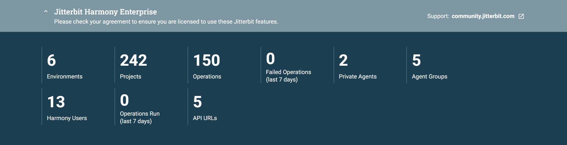The image size is (567, 145).
Task: Click the 242 projects count number
Action: coord(133,60)
